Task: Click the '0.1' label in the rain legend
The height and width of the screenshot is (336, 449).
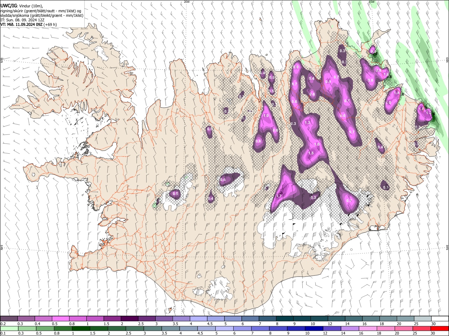Action: coord(3,334)
